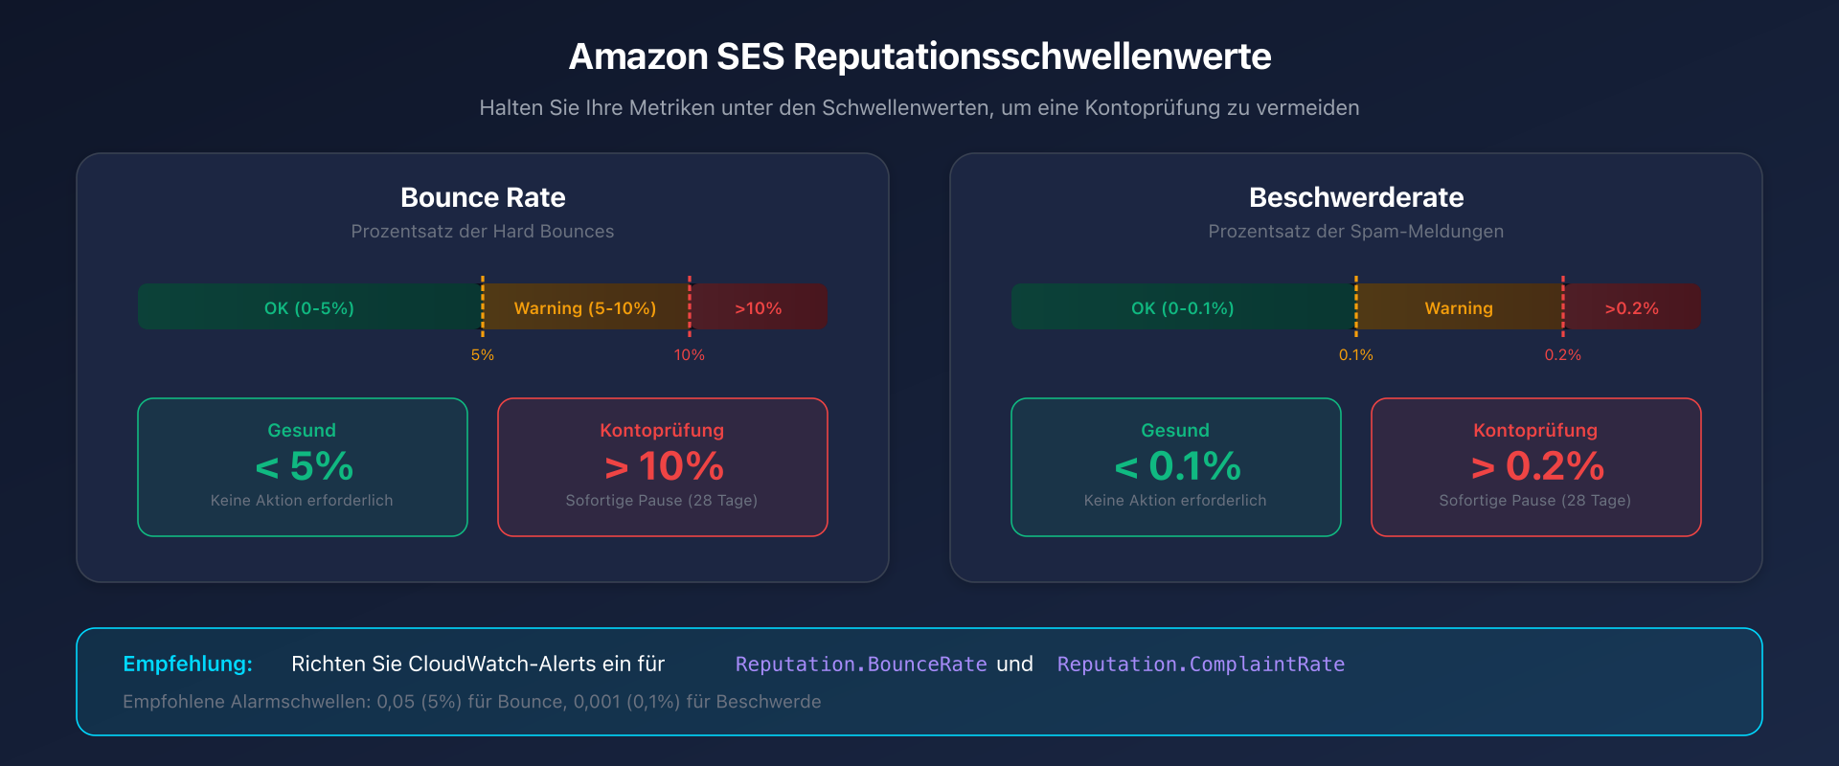
Task: Open the Reputation.BounceRate metric link
Action: (861, 665)
